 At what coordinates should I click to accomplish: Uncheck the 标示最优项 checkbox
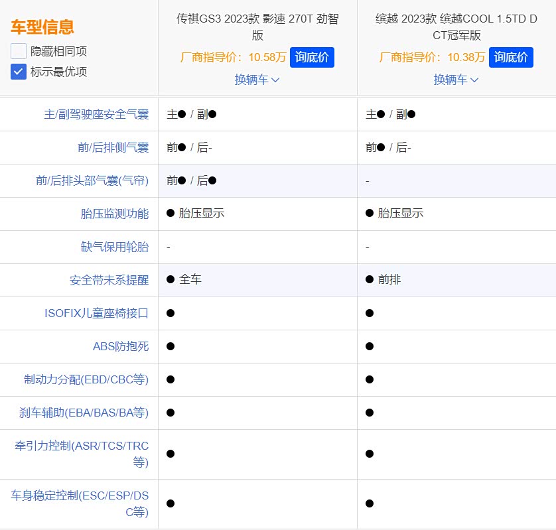19,72
